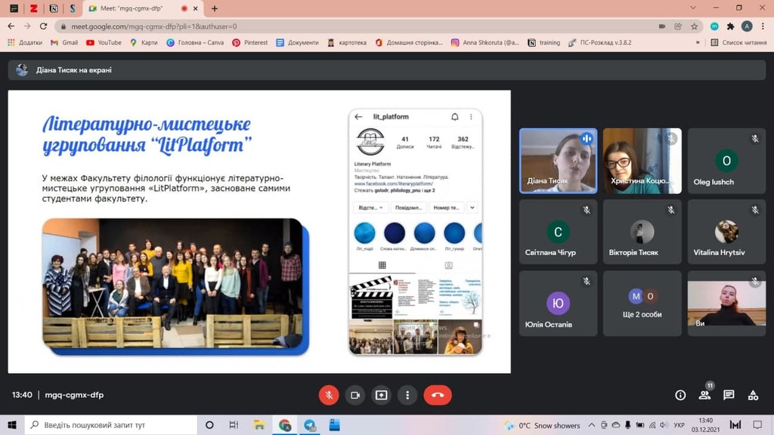The image size is (774, 435).
Task: Expand the hidden bookmarks chevron
Action: tap(698, 42)
